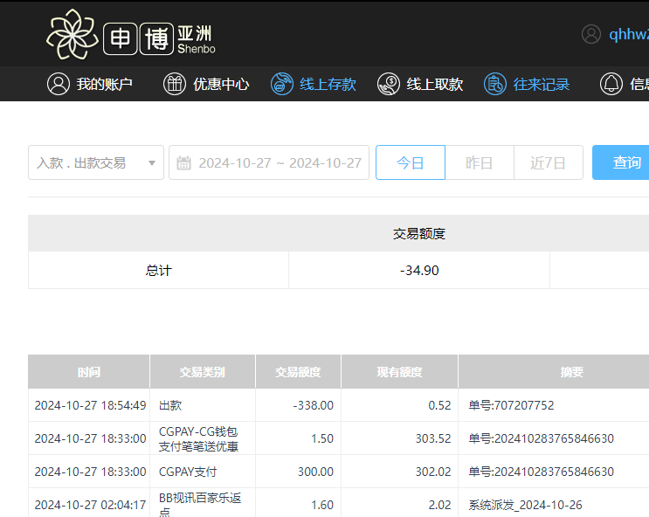Viewport: 649px width, 517px height.
Task: Click the date range input 2024-10-27
Action: pos(280,163)
